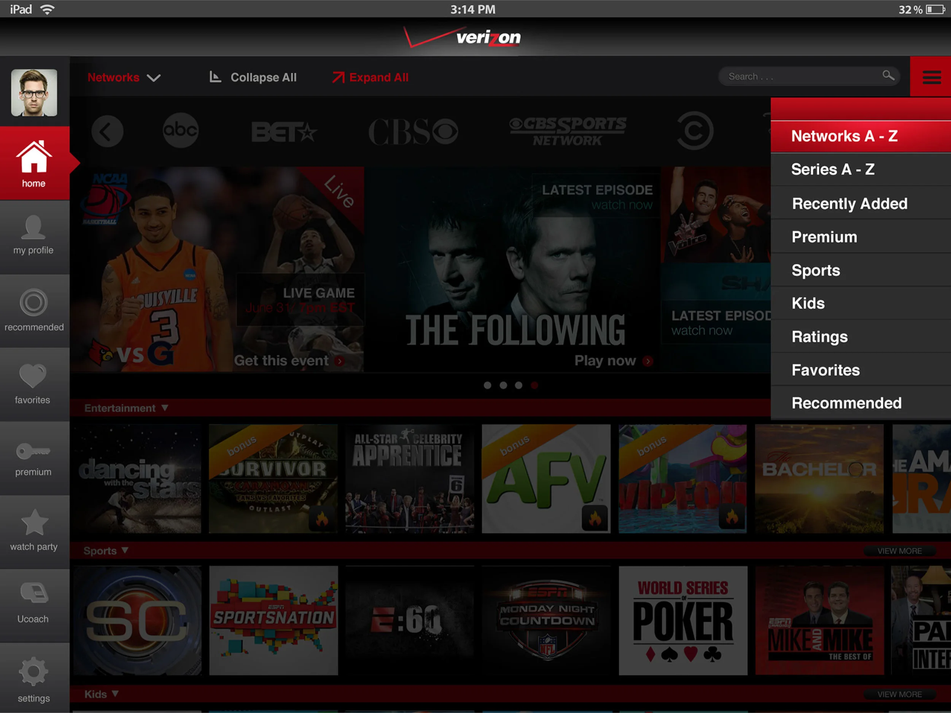The width and height of the screenshot is (951, 713).
Task: Collapse the Sports category row
Action: (x=126, y=551)
